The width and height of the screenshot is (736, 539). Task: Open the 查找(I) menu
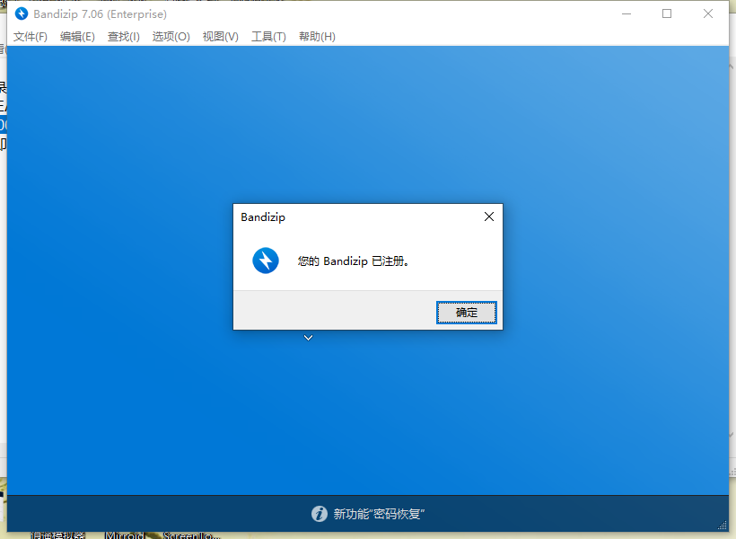[x=124, y=37]
